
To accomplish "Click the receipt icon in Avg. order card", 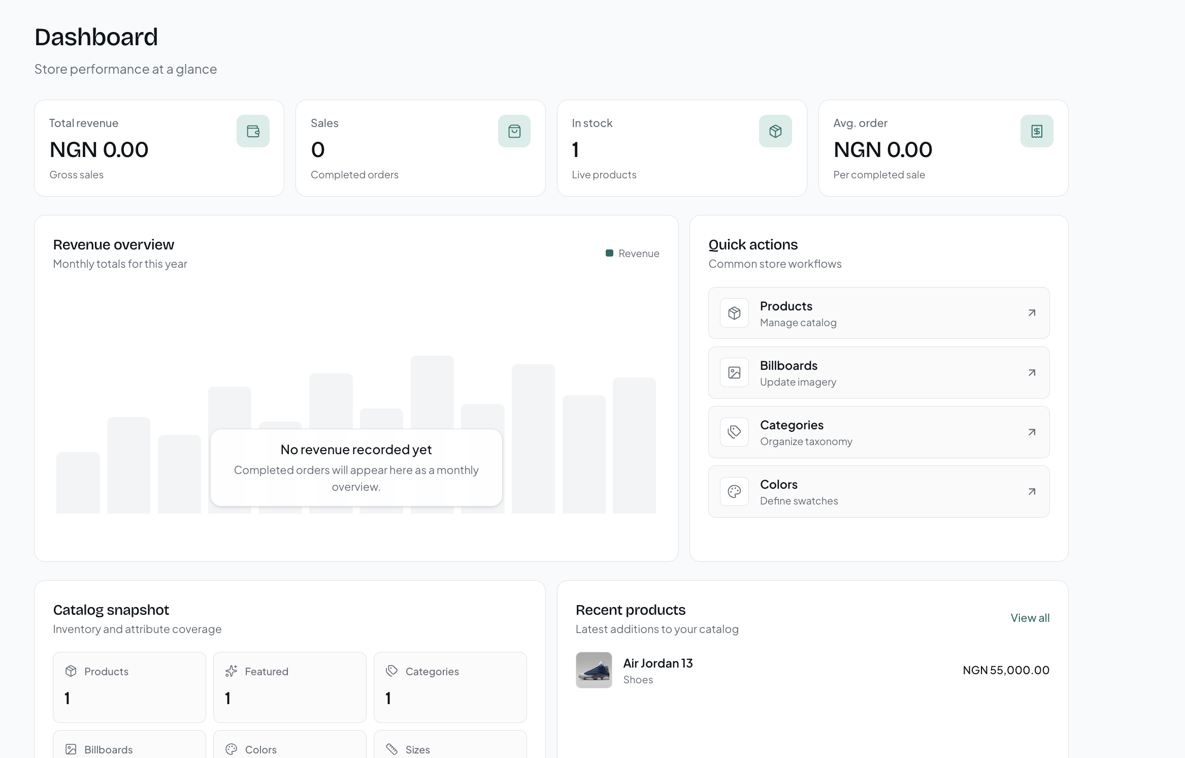I will point(1037,131).
